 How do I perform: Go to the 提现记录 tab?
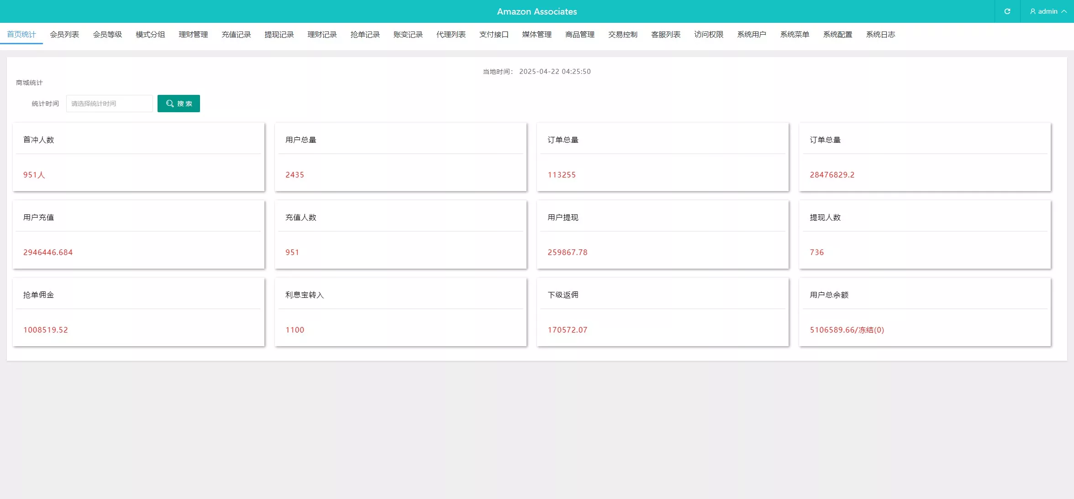pyautogui.click(x=279, y=35)
